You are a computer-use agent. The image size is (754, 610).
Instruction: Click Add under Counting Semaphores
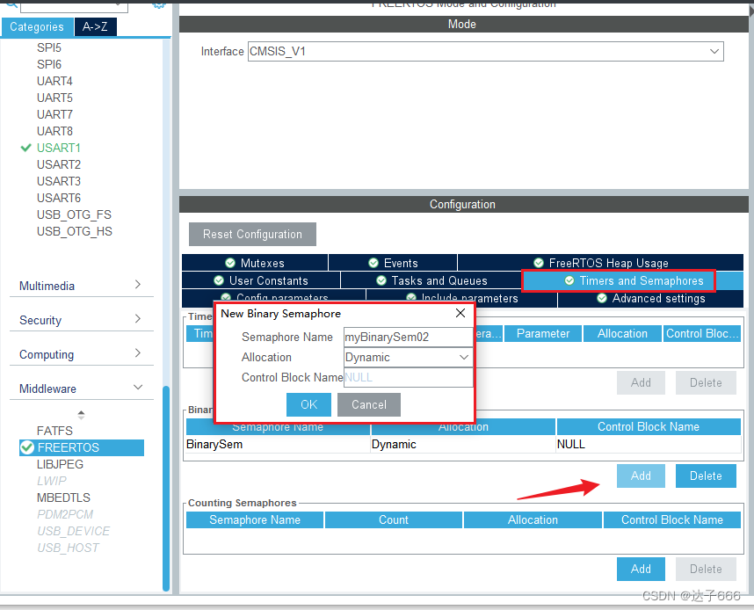(x=641, y=569)
